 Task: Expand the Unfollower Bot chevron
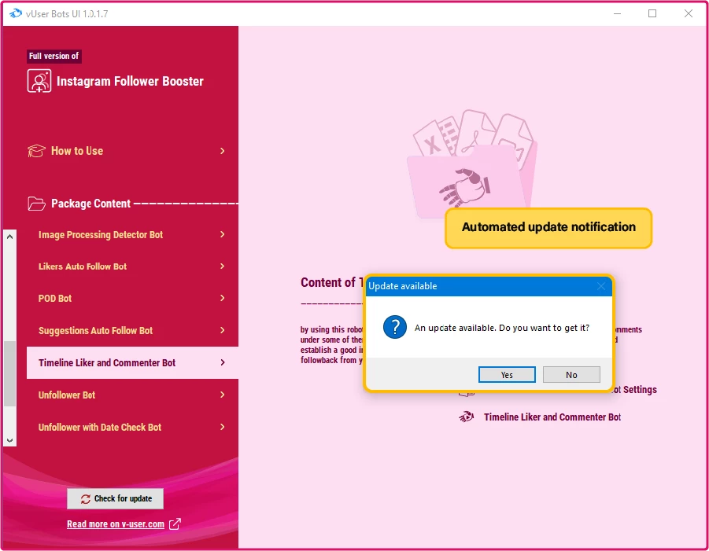[222, 395]
